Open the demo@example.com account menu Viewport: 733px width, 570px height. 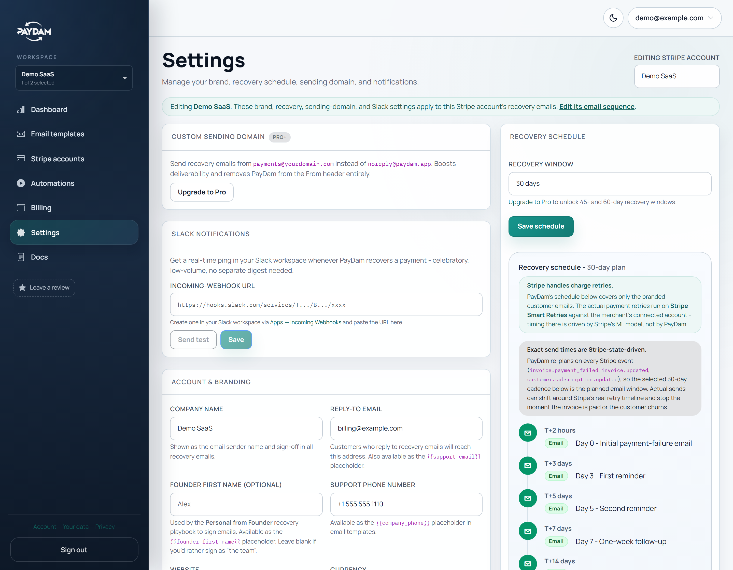point(674,18)
